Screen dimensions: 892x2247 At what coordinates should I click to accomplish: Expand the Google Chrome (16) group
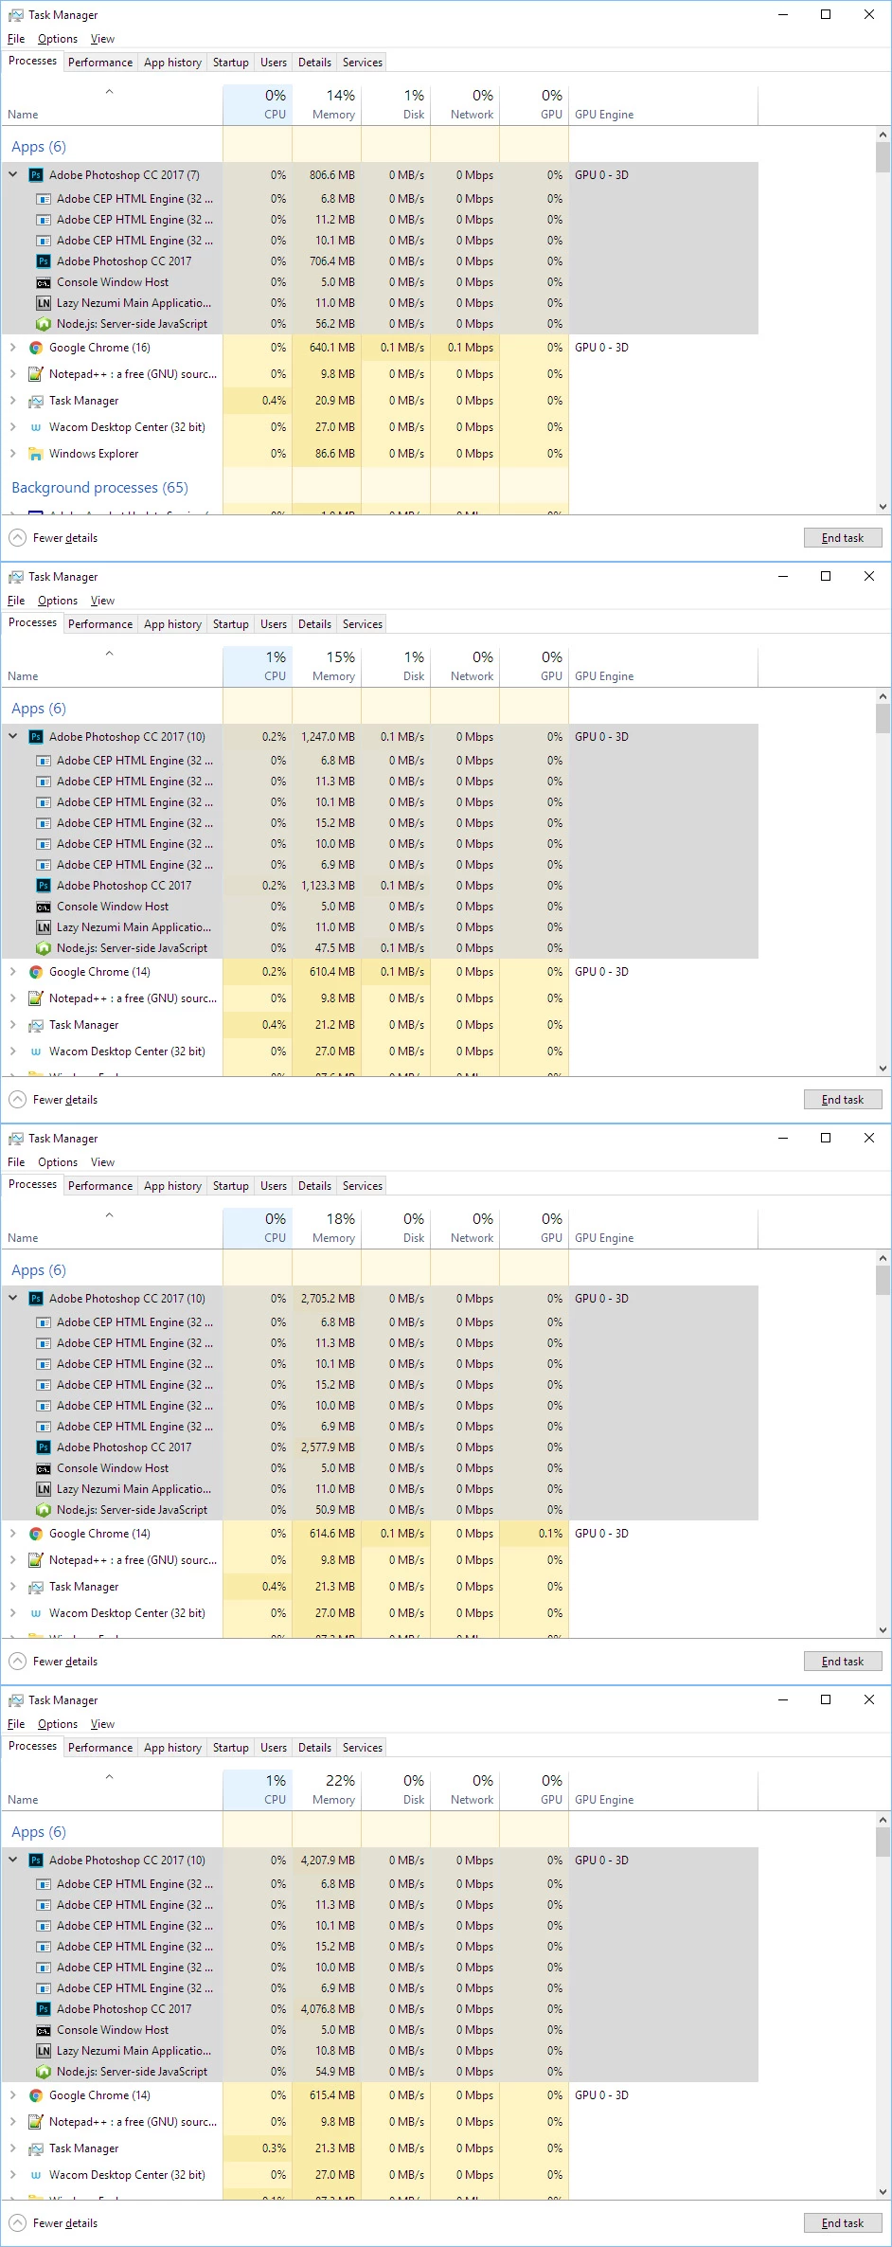pyautogui.click(x=13, y=348)
